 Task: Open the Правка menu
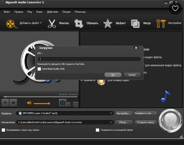pyautogui.click(x=19, y=12)
